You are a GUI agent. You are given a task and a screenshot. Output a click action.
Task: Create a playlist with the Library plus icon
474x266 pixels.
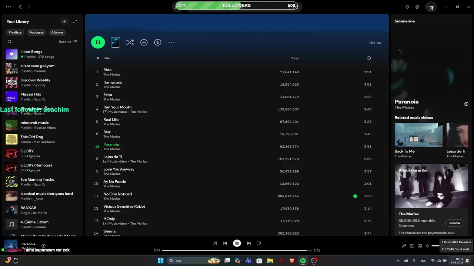64,21
